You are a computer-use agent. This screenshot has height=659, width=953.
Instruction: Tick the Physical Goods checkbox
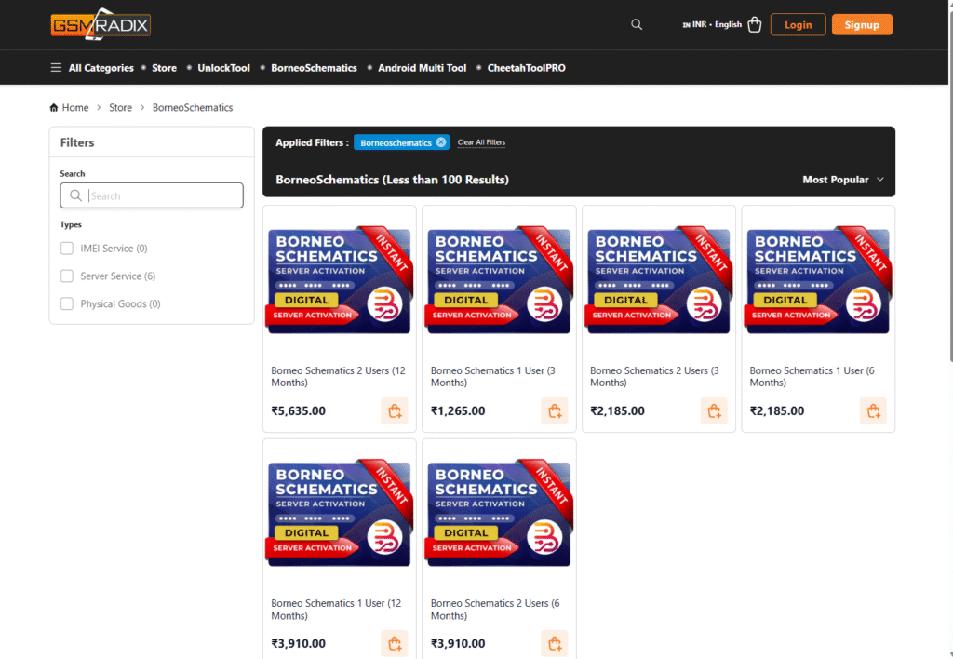[x=67, y=304]
